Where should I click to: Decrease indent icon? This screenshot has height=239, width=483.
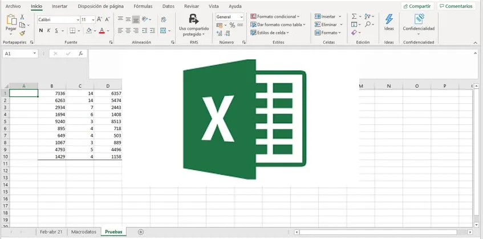click(144, 30)
